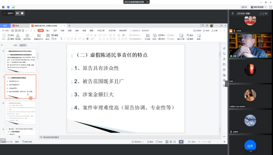Click the 重置 reset button
Screen dimensions: 273x155
click(x=55, y=35)
